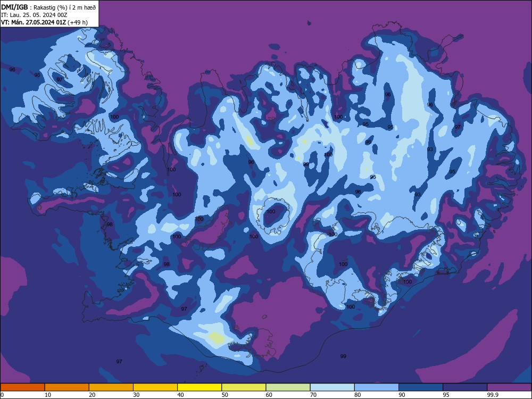Click the 10–20 orange legend swatch
This screenshot has height=399, width=532.
tap(67, 387)
